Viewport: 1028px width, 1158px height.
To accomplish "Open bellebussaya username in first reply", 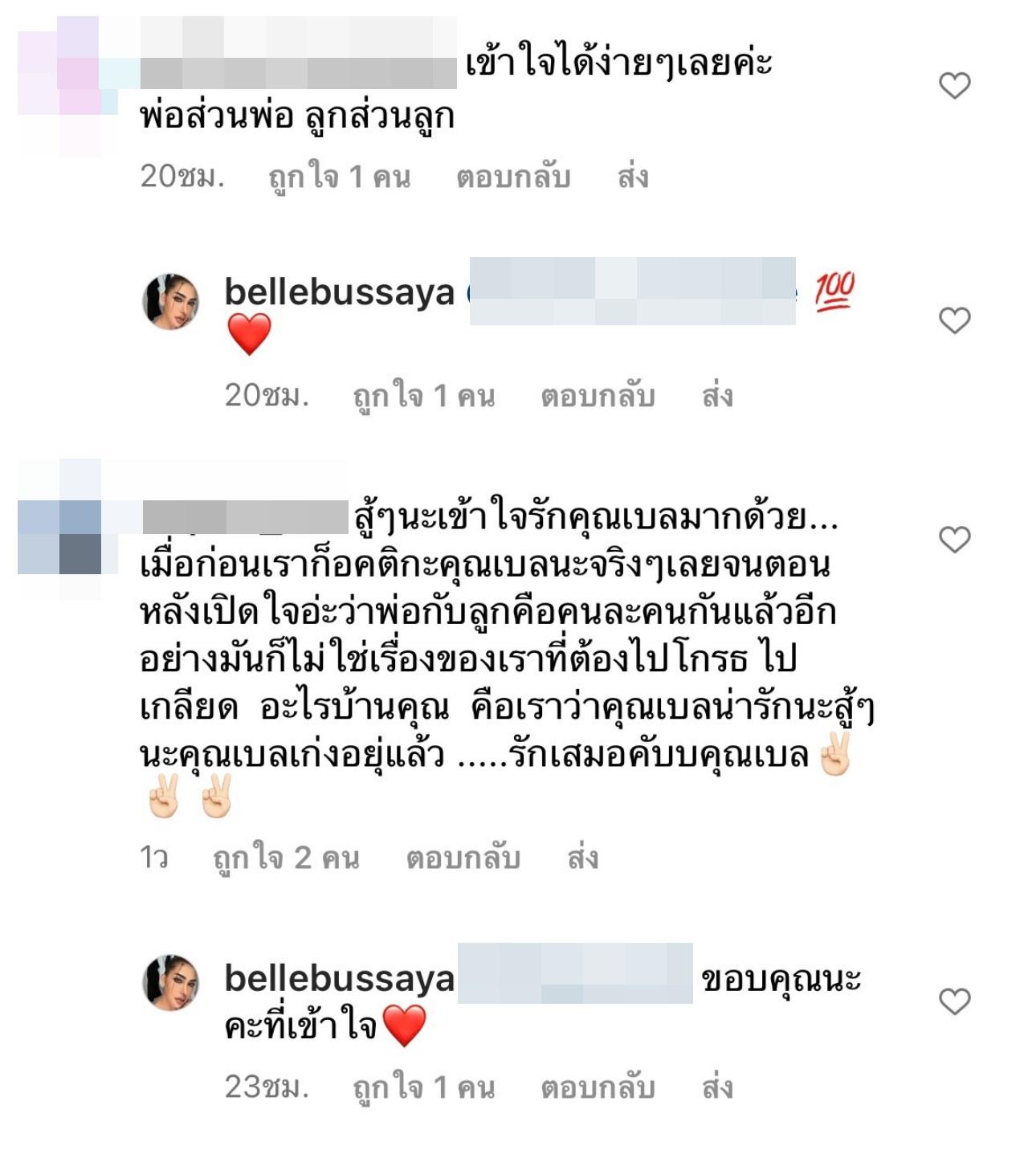I will (340, 292).
